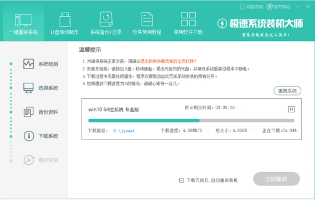
Task: Pause the win10 download
Action: [x=291, y=109]
